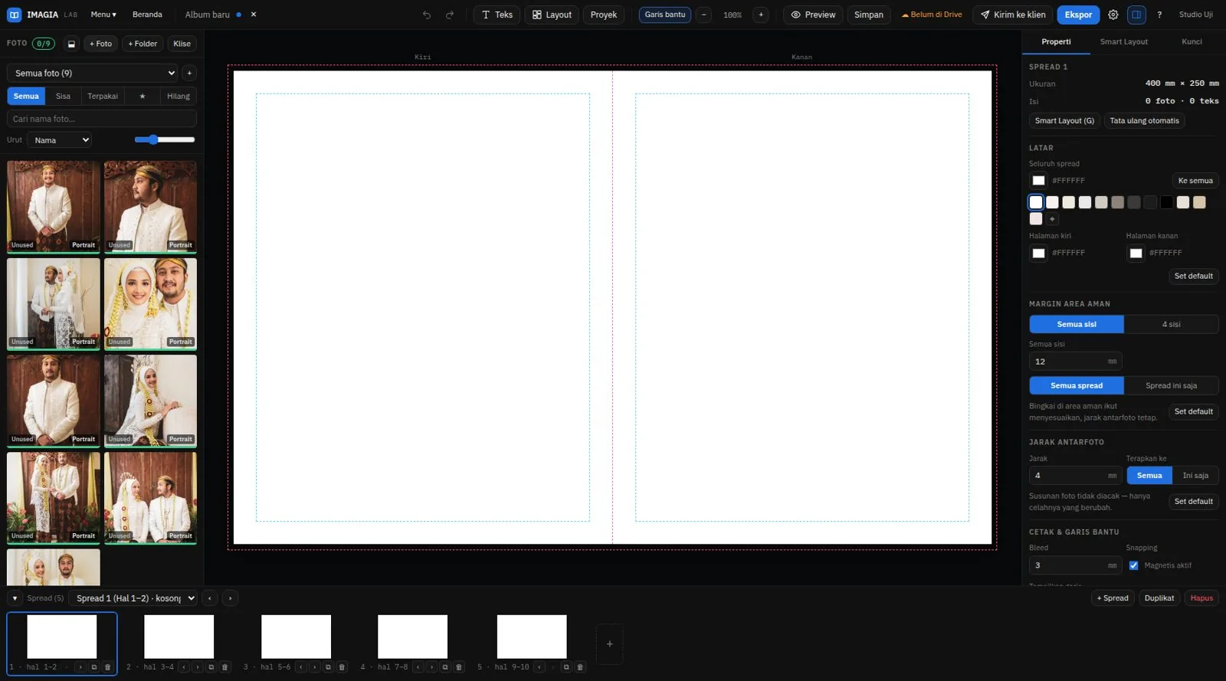Apply margin to Spread ini saja

click(1171, 385)
